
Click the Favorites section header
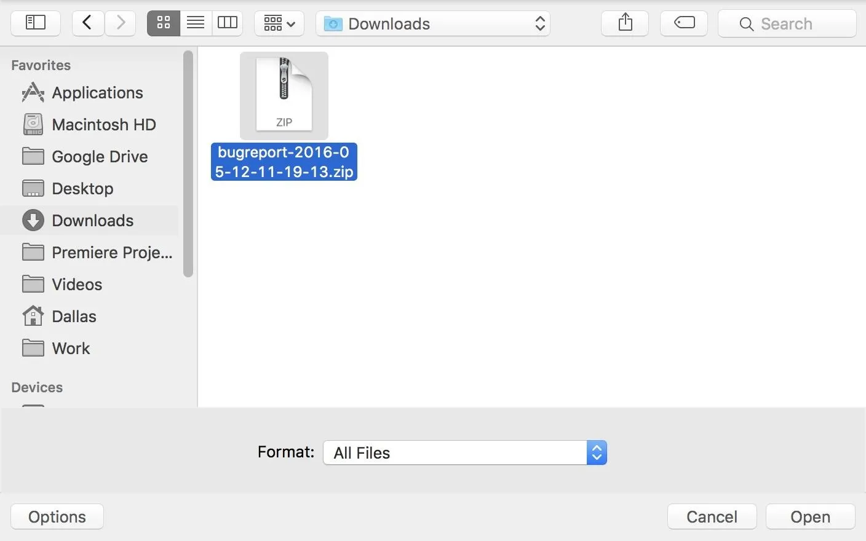point(41,65)
